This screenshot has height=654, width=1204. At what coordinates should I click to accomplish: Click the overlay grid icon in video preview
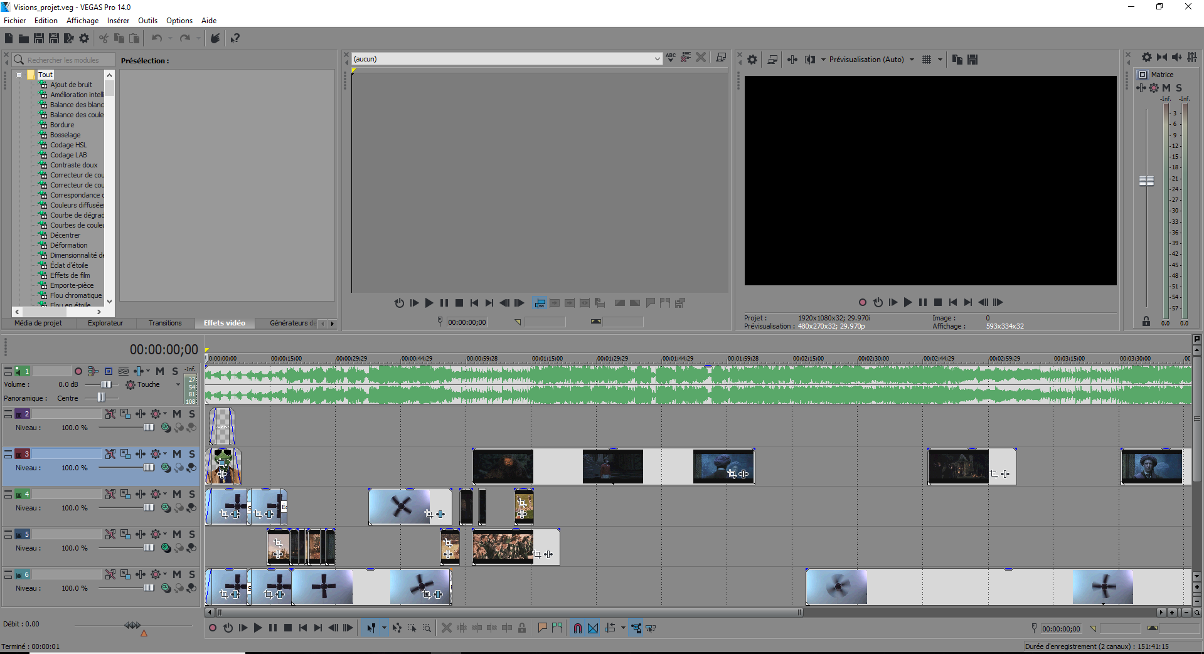click(927, 60)
